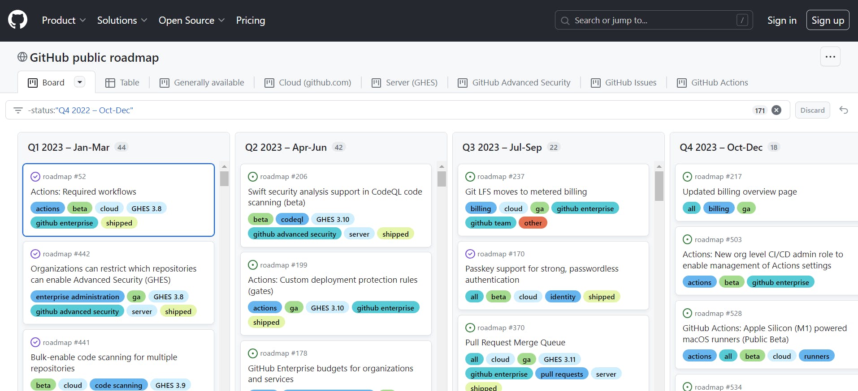Viewport: 858px width, 391px height.
Task: Click the status icon on roadmap #52
Action: point(35,177)
